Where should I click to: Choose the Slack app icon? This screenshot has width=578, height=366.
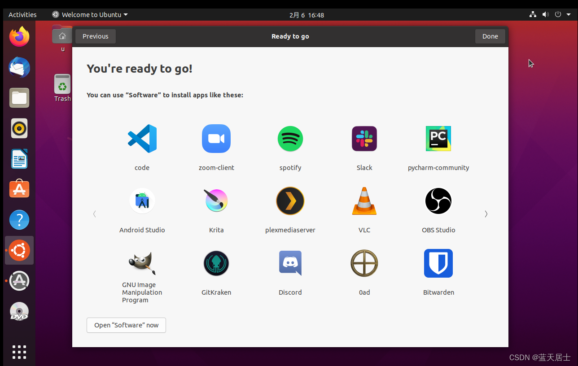[364, 139]
